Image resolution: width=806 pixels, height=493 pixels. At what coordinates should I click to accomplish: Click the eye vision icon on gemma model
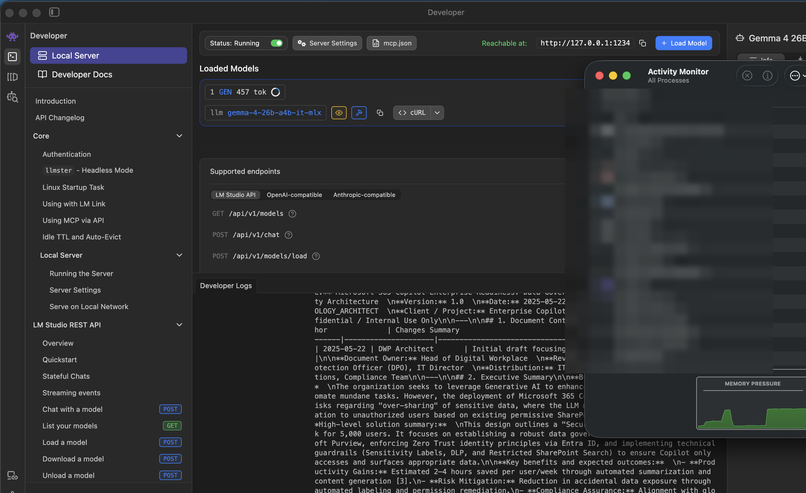tap(339, 112)
